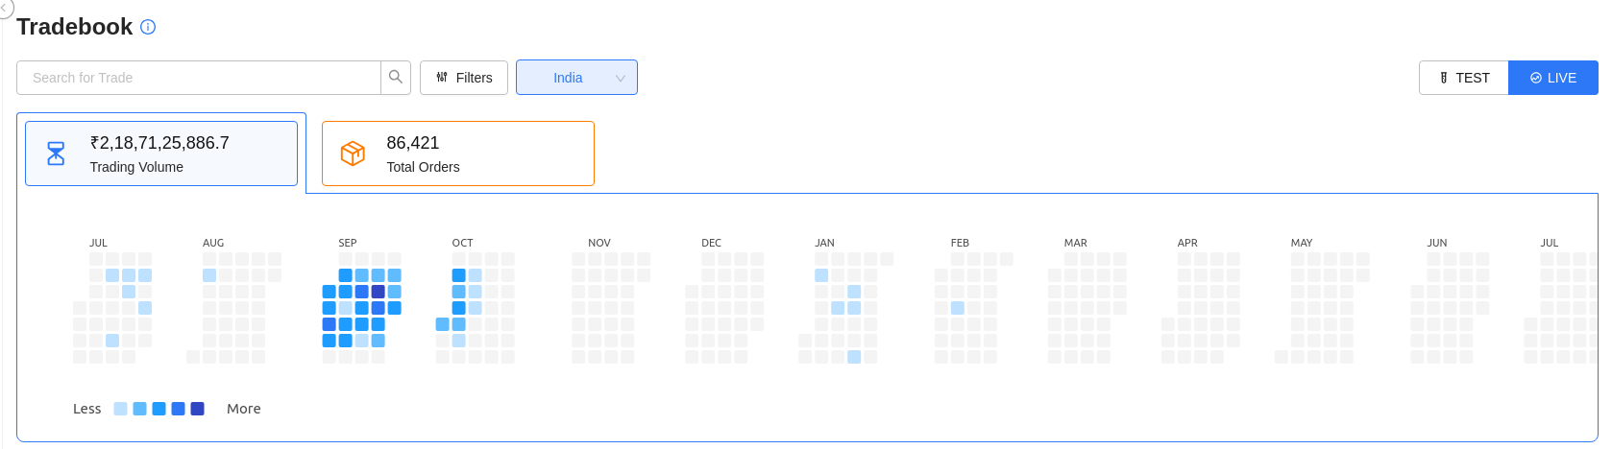Click the test tube icon on TEST
1612x449 pixels.
tap(1444, 78)
